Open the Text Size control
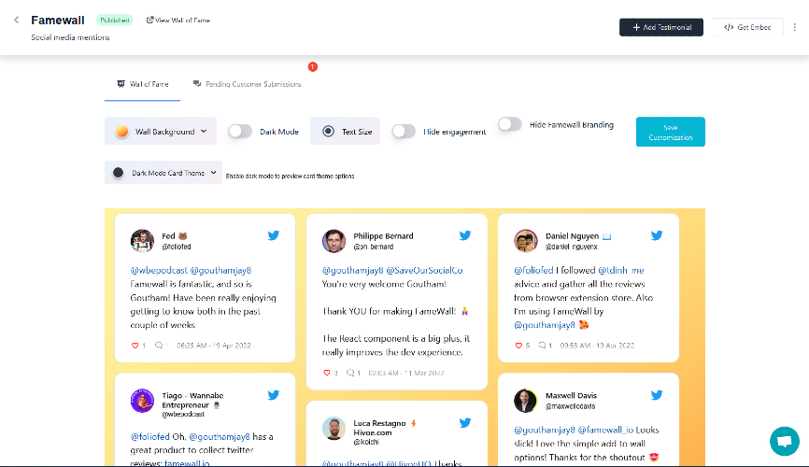This screenshot has width=809, height=467. click(345, 132)
